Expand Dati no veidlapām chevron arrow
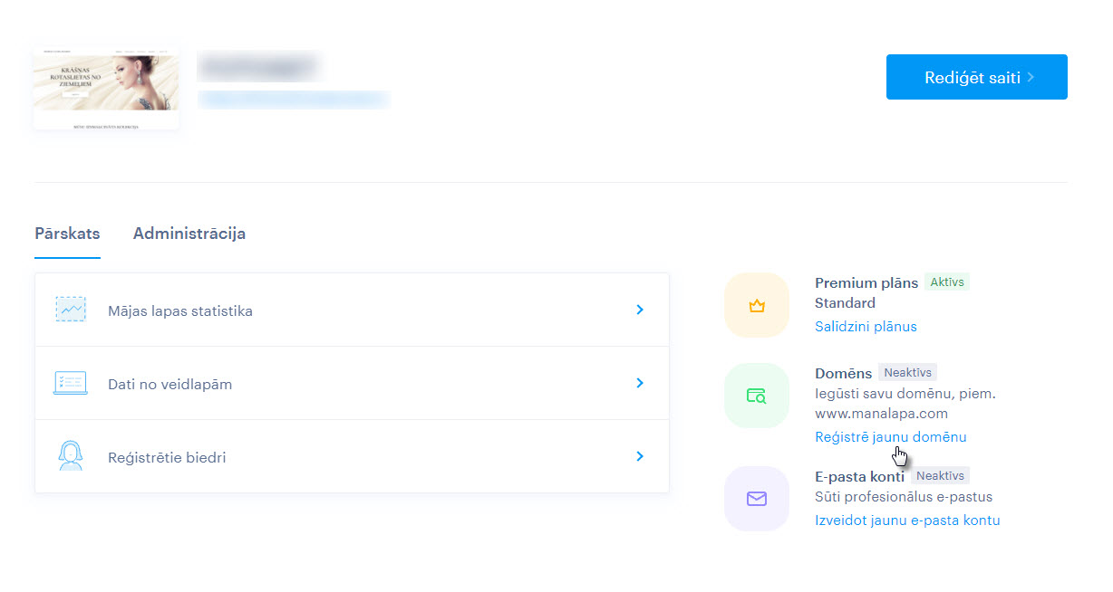 tap(640, 383)
